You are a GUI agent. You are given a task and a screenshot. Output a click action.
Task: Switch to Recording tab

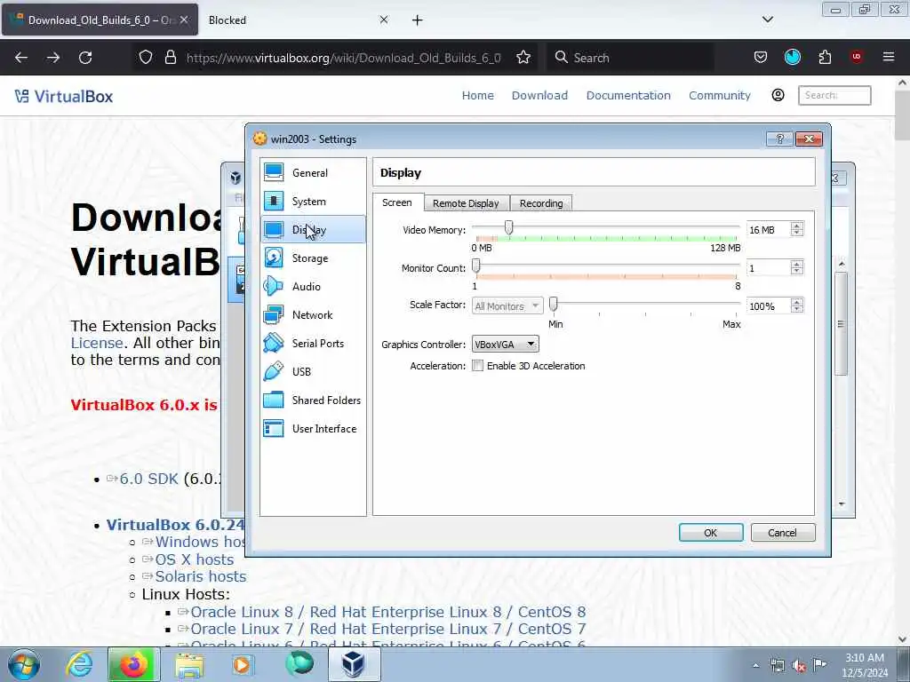click(x=541, y=203)
